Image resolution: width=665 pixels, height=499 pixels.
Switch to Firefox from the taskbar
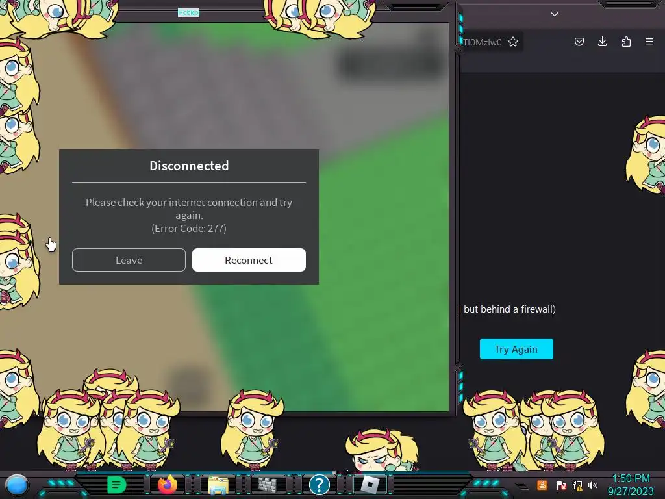pyautogui.click(x=167, y=485)
